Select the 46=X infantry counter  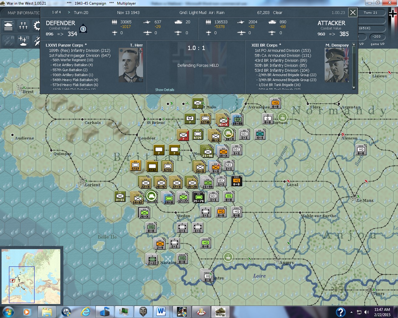215,136
